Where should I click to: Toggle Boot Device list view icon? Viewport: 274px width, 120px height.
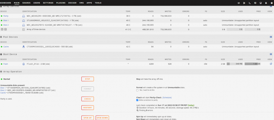[271, 54]
